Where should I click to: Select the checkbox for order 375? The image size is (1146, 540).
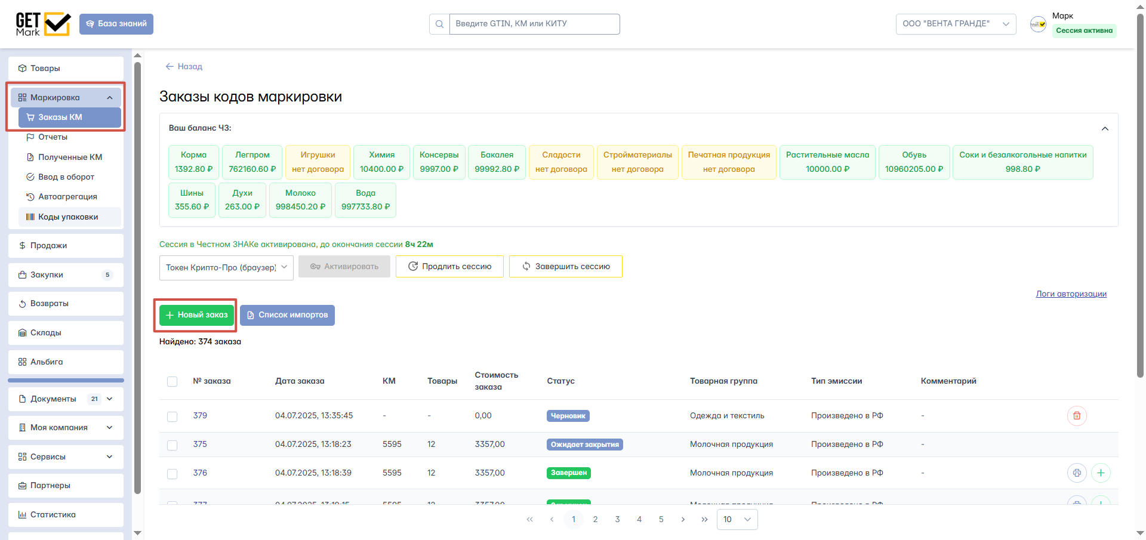pyautogui.click(x=172, y=445)
